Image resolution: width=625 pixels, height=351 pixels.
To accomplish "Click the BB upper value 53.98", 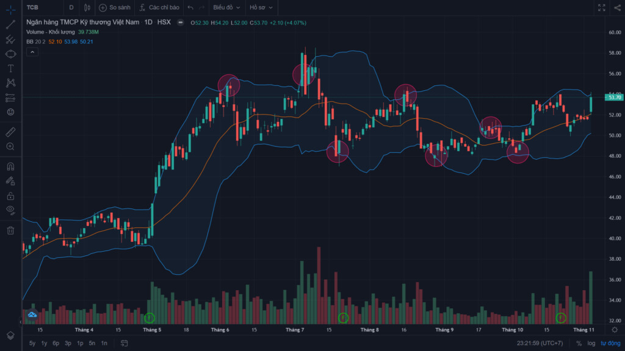I will coord(71,42).
